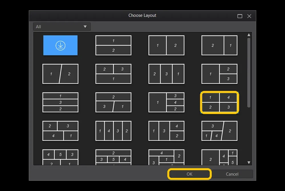Click the vertical scrollbar thumb

249,72
